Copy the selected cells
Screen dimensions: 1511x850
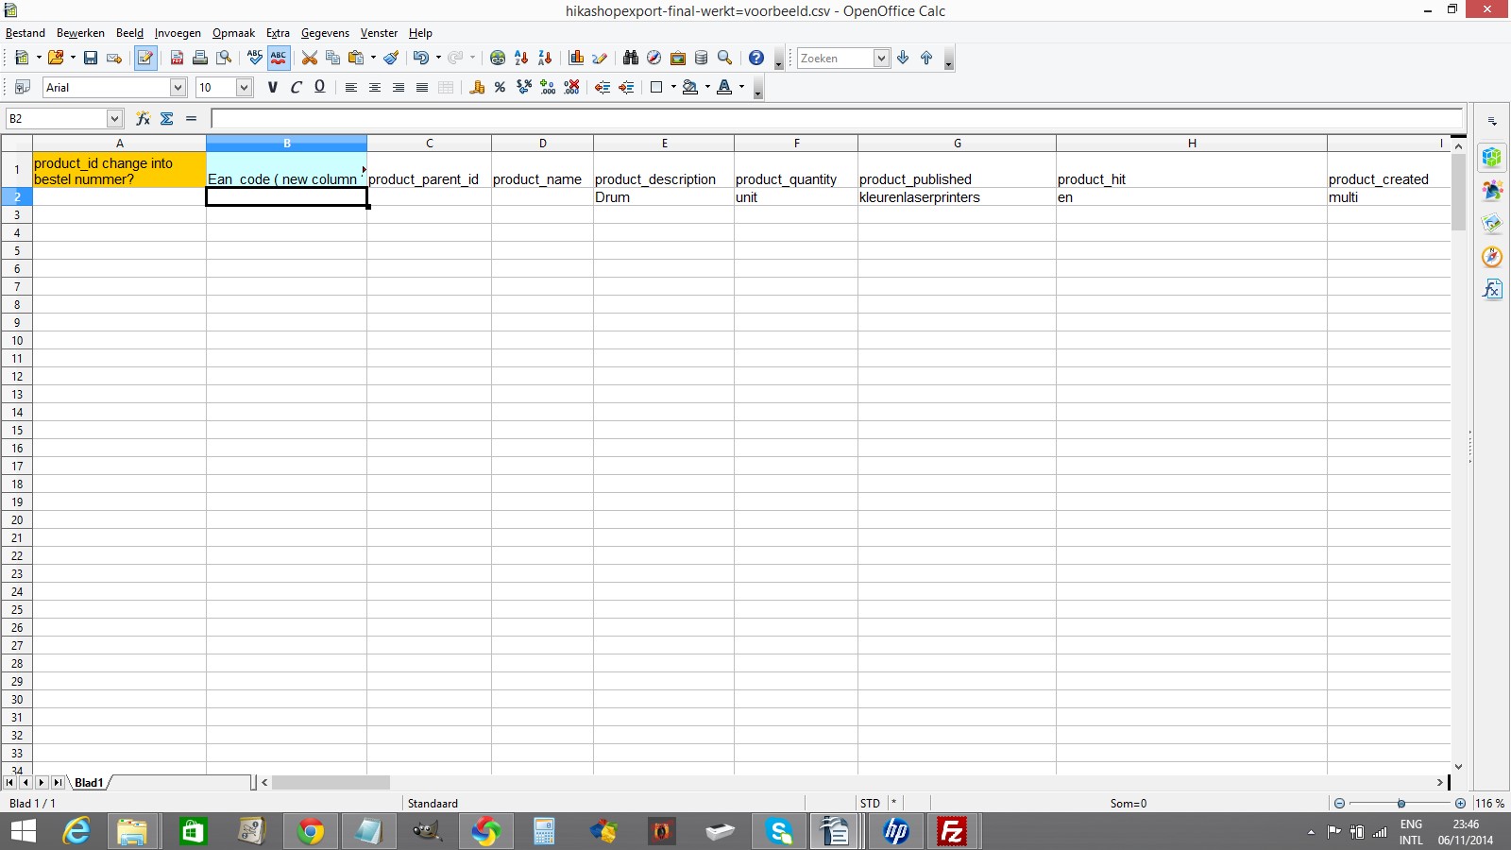[332, 58]
